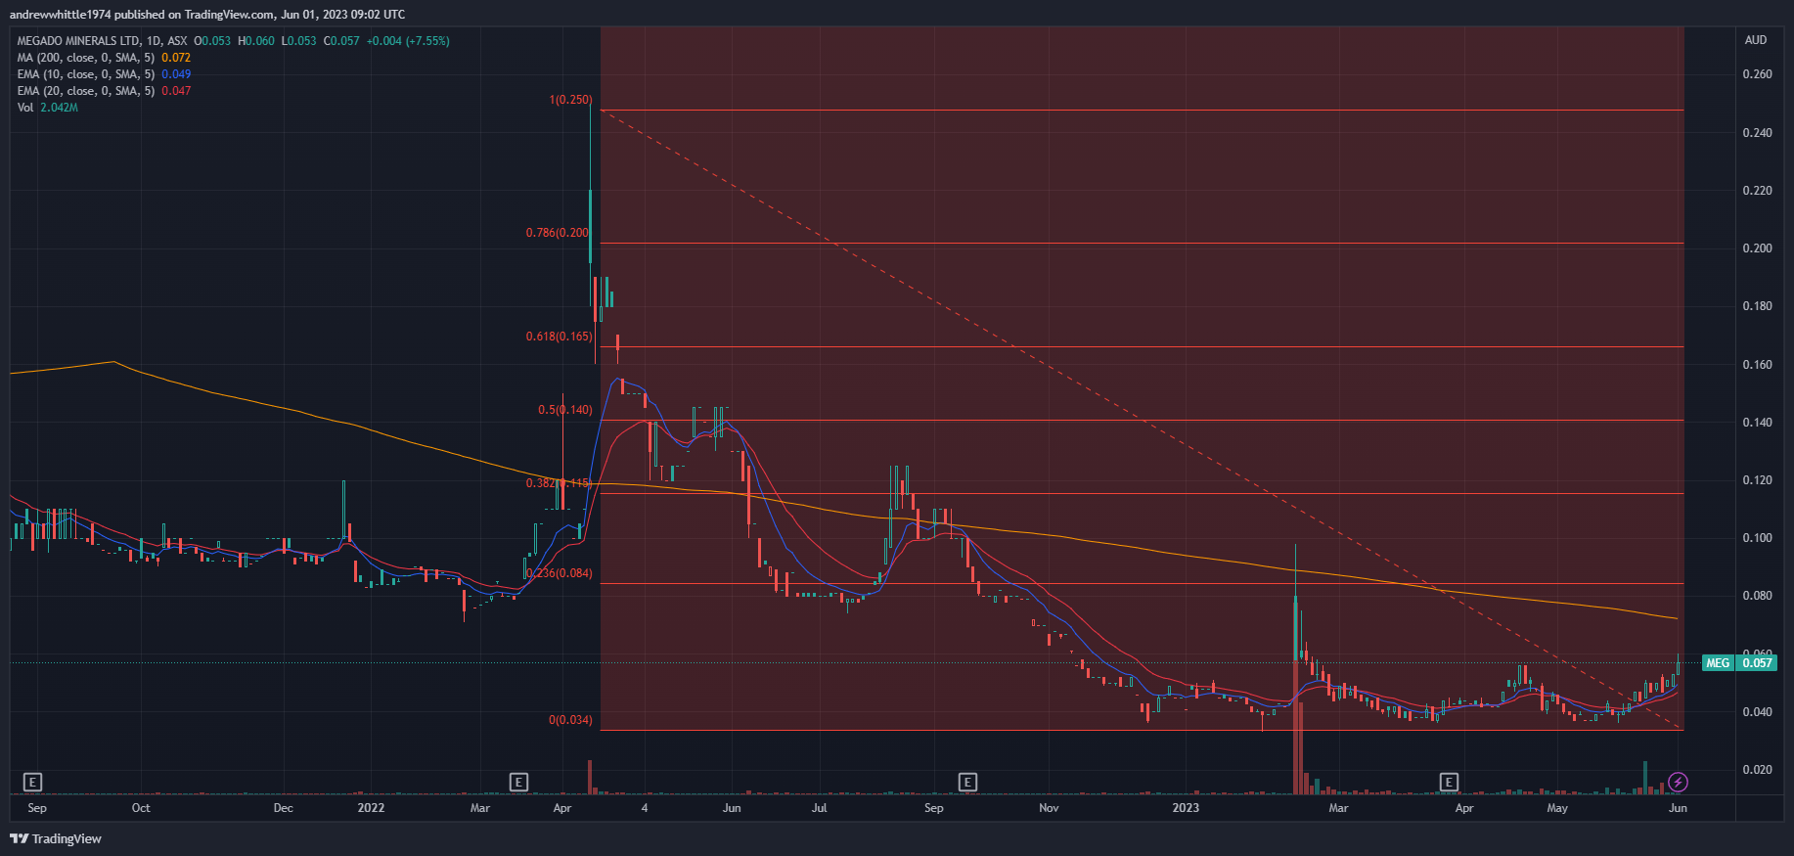Click the 0.220 price axis label

click(1757, 191)
